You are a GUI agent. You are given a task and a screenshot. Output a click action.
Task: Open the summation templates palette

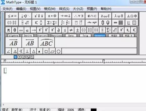pos(52,22)
